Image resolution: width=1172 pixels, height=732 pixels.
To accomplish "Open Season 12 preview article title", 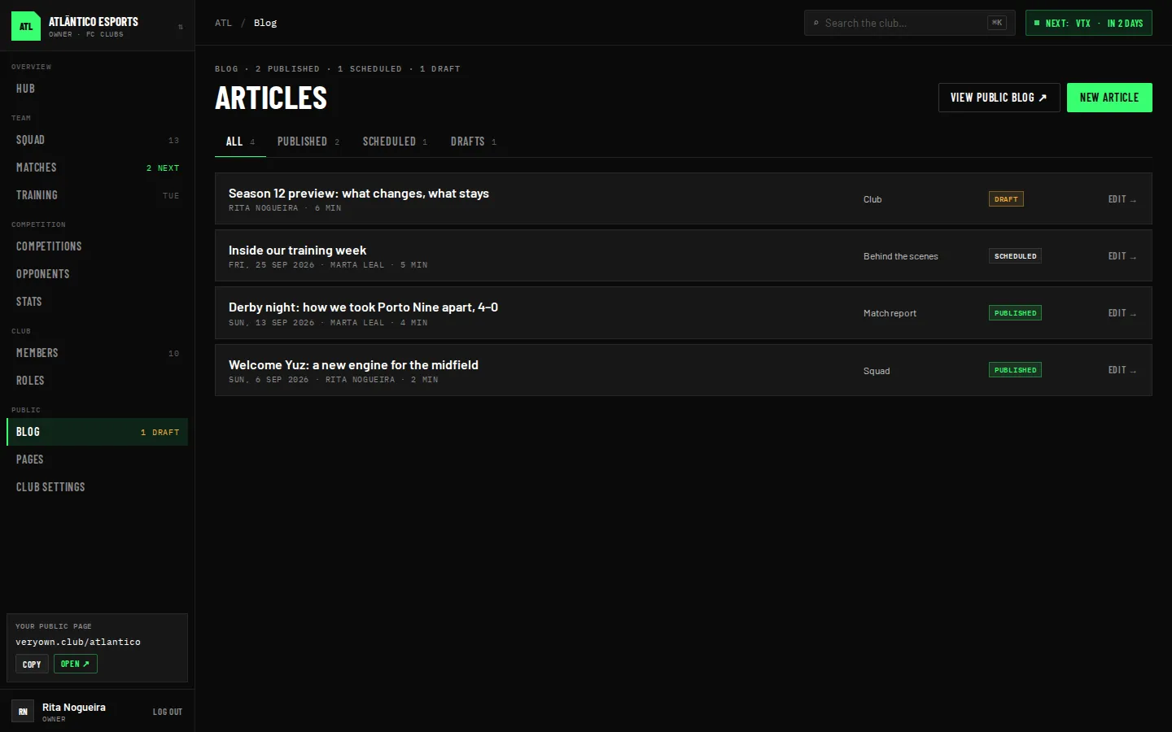I will [x=359, y=194].
